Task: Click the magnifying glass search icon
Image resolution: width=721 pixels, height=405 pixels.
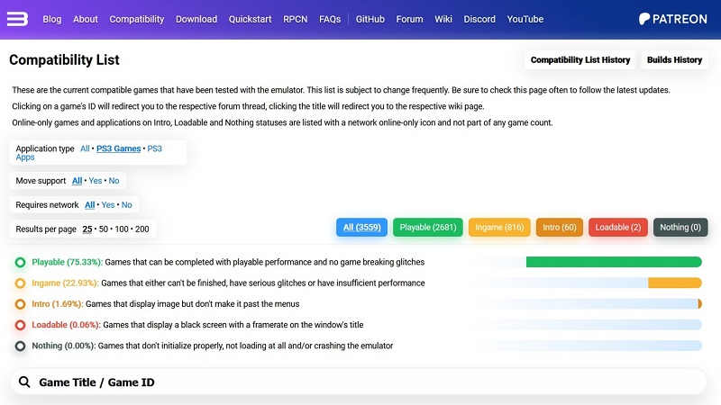Action: tap(24, 382)
